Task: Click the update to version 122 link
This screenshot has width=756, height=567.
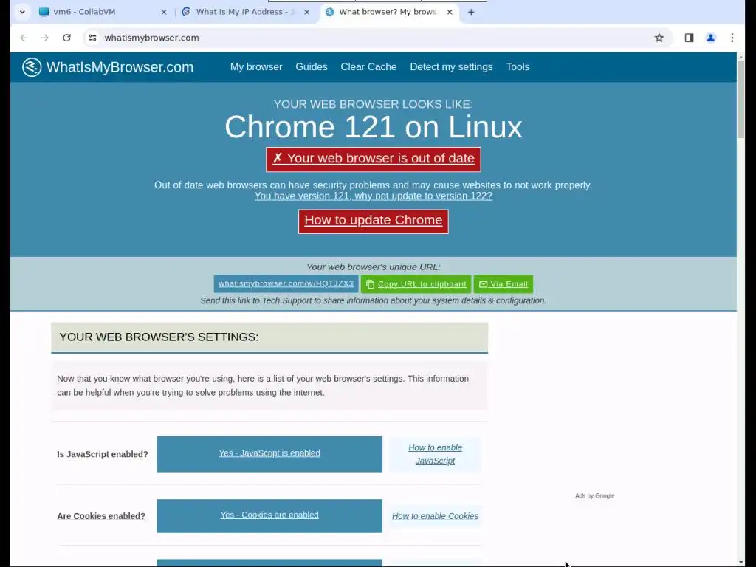Action: (373, 196)
